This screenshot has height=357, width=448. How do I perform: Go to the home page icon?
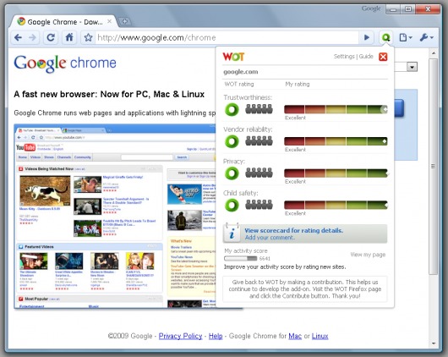(x=69, y=37)
